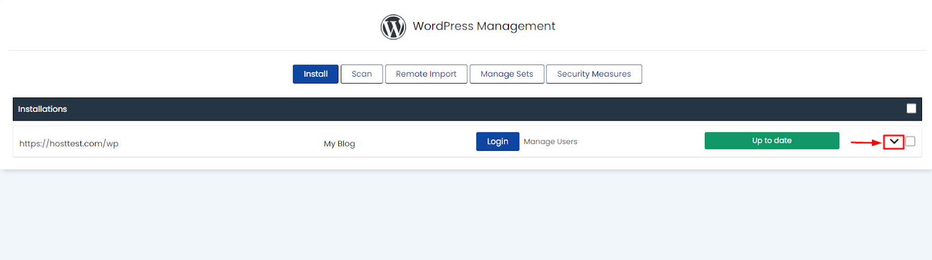Expand the hosttest.com/wp installation details chevron

pyautogui.click(x=894, y=142)
